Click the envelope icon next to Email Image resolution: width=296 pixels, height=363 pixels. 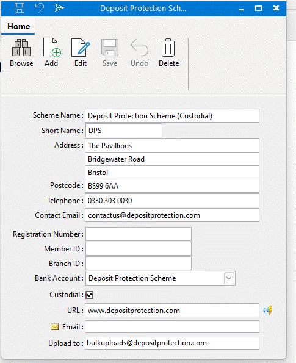[55, 327]
